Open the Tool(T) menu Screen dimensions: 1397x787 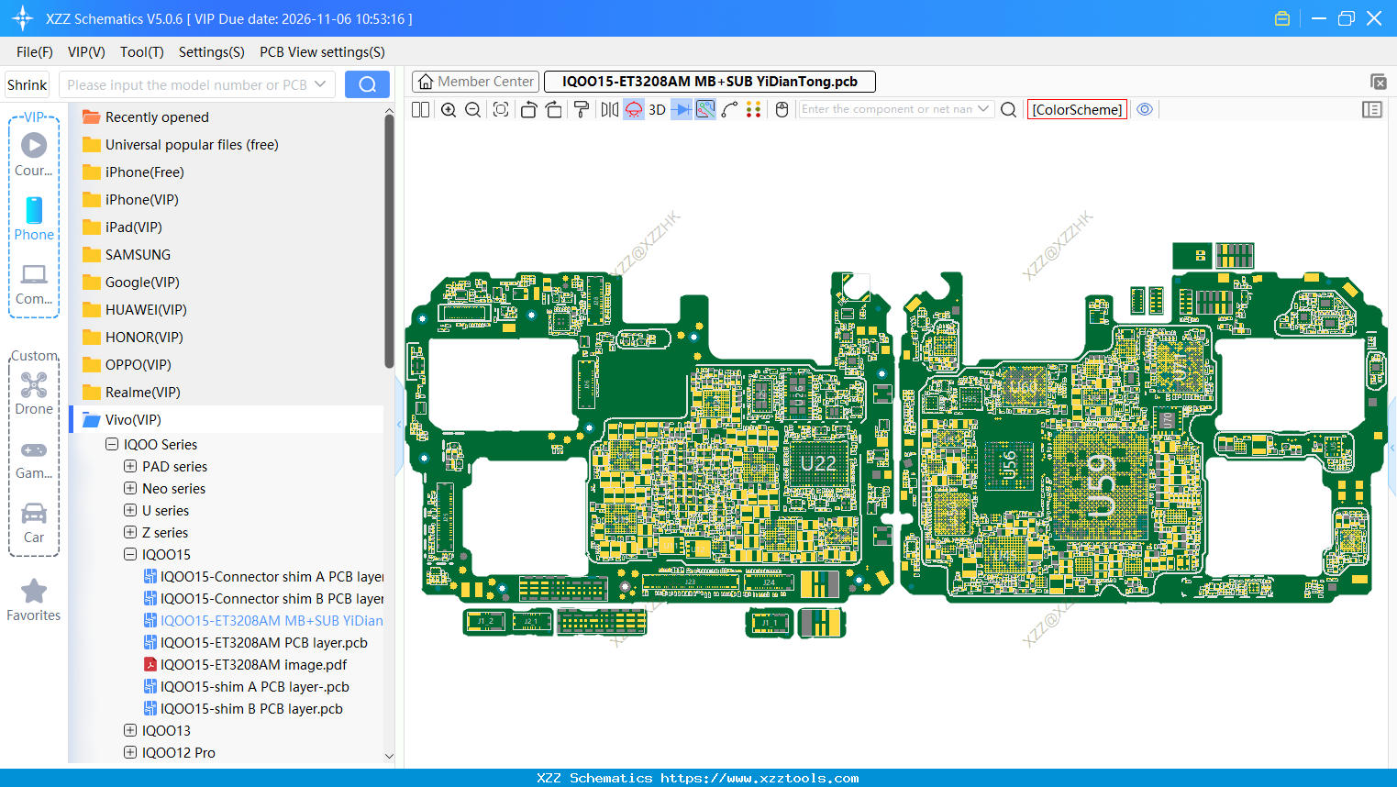[141, 52]
